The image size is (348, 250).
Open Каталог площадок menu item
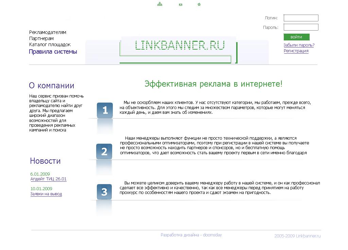[x=50, y=44]
